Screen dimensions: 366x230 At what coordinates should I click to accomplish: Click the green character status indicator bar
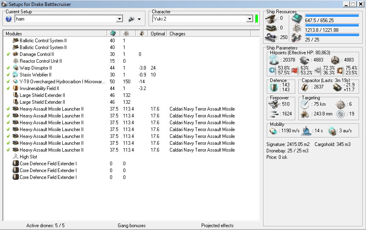(x=256, y=19)
